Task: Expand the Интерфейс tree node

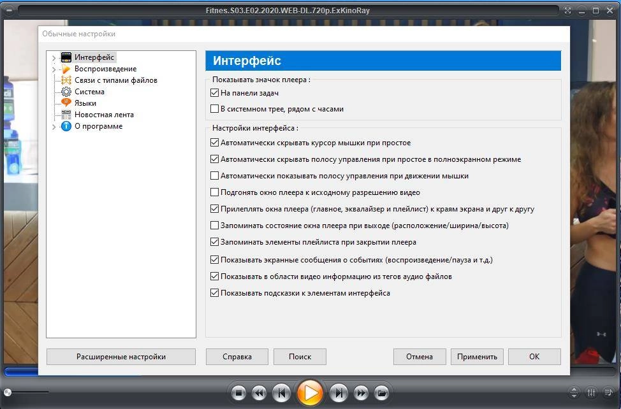Action: [54, 58]
